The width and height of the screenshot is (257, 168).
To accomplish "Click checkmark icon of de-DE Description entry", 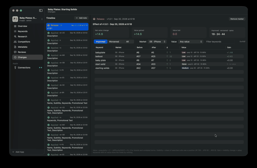I will point(48,85).
